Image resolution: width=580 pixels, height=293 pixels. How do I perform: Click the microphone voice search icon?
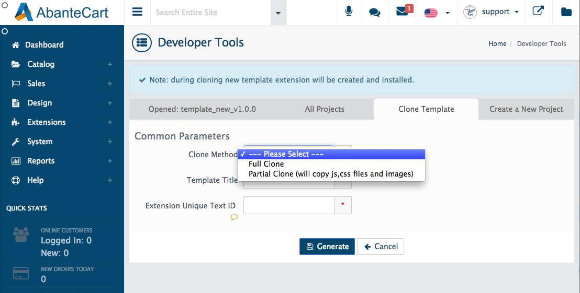(x=349, y=12)
